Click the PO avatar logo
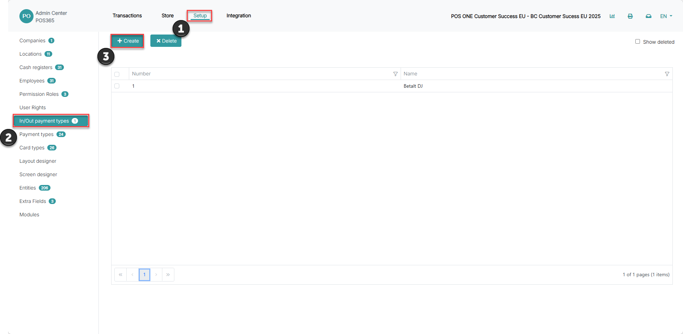The image size is (683, 334). (26, 16)
